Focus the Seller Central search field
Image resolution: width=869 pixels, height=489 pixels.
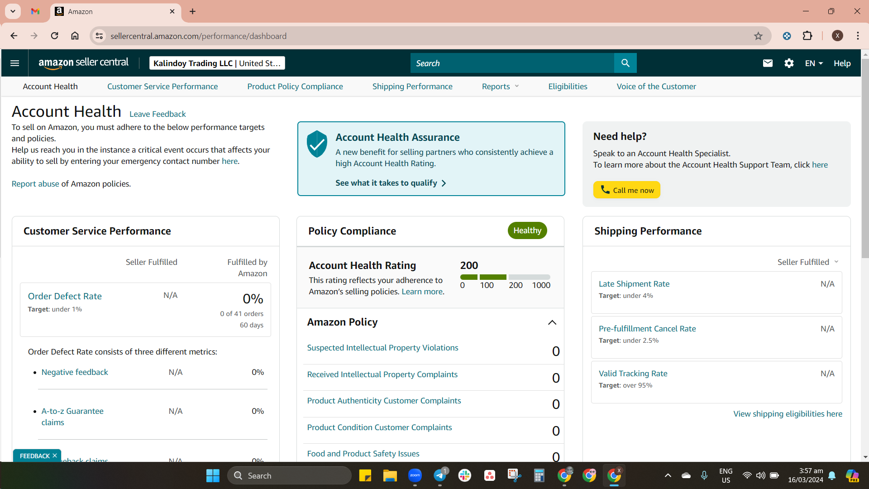(x=512, y=63)
